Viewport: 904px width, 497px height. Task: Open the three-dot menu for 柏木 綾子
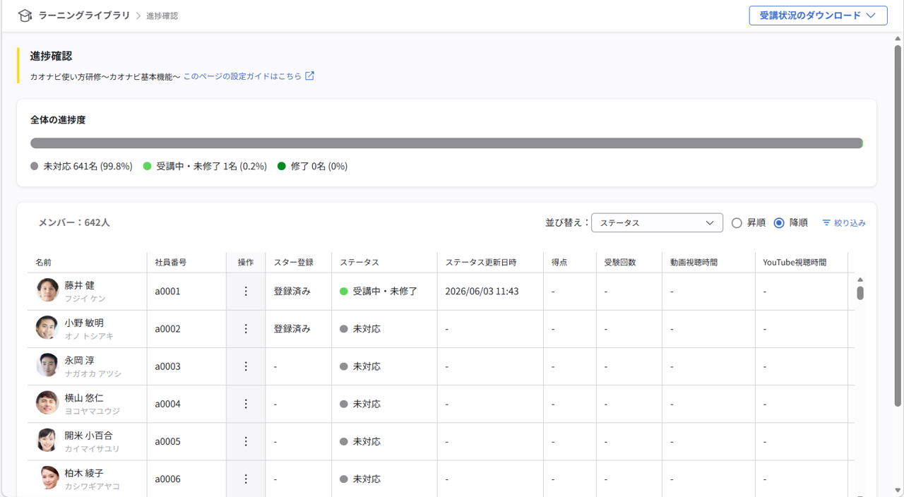point(246,479)
